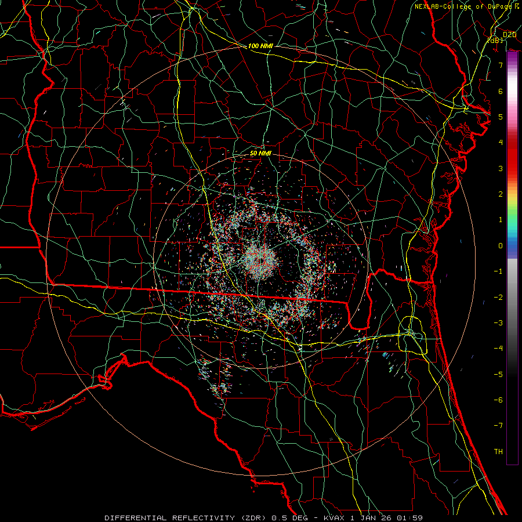The height and width of the screenshot is (522, 522).
Task: Click the legend value "3"
Action: pos(501,168)
